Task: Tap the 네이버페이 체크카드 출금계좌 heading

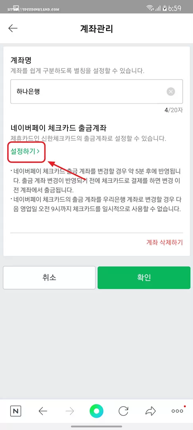Action: click(x=58, y=128)
